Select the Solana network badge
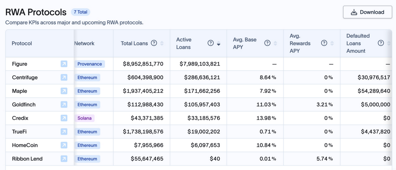Viewport: 396px width, 170px height. pos(84,118)
